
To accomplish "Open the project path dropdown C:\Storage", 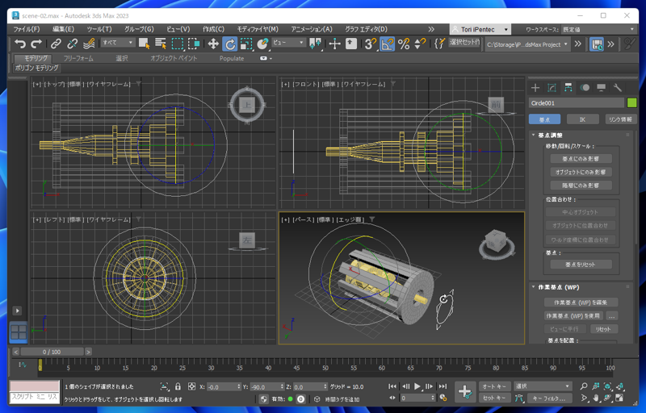I will (527, 44).
